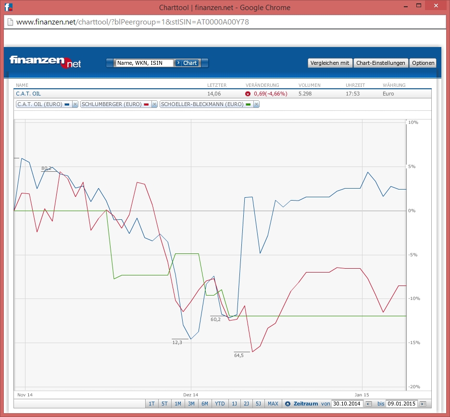Image resolution: width=450 pixels, height=417 pixels.
Task: Select the 2J time range
Action: click(246, 404)
